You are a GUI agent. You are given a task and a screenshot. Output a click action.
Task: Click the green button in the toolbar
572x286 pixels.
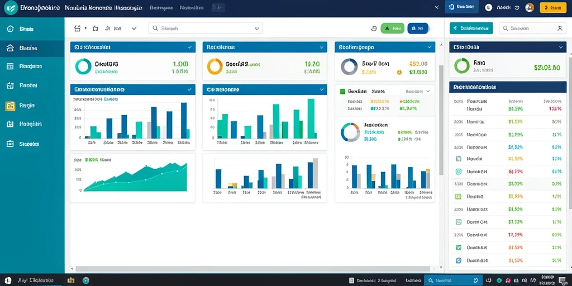click(392, 28)
